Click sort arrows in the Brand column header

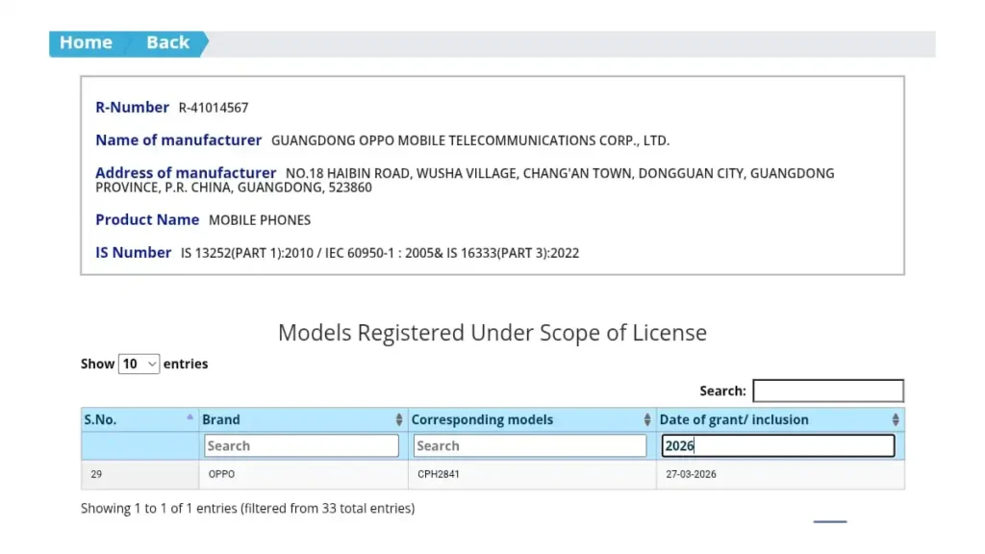pyautogui.click(x=399, y=420)
